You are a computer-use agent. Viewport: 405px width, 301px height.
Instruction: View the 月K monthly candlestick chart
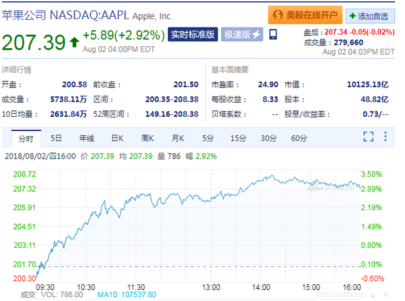point(177,138)
